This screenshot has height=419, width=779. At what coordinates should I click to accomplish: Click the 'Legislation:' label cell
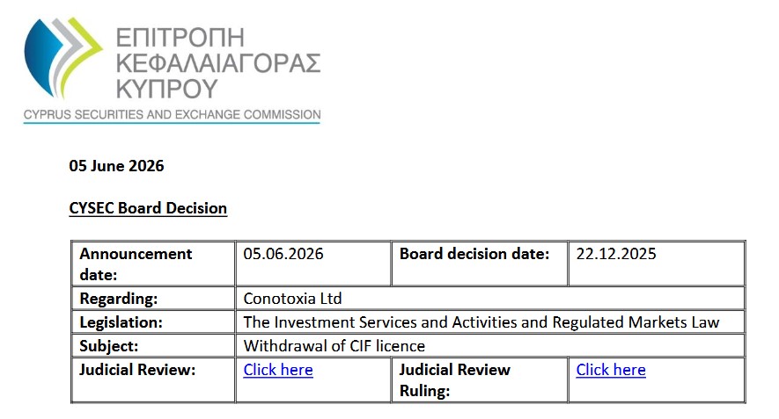click(153, 322)
